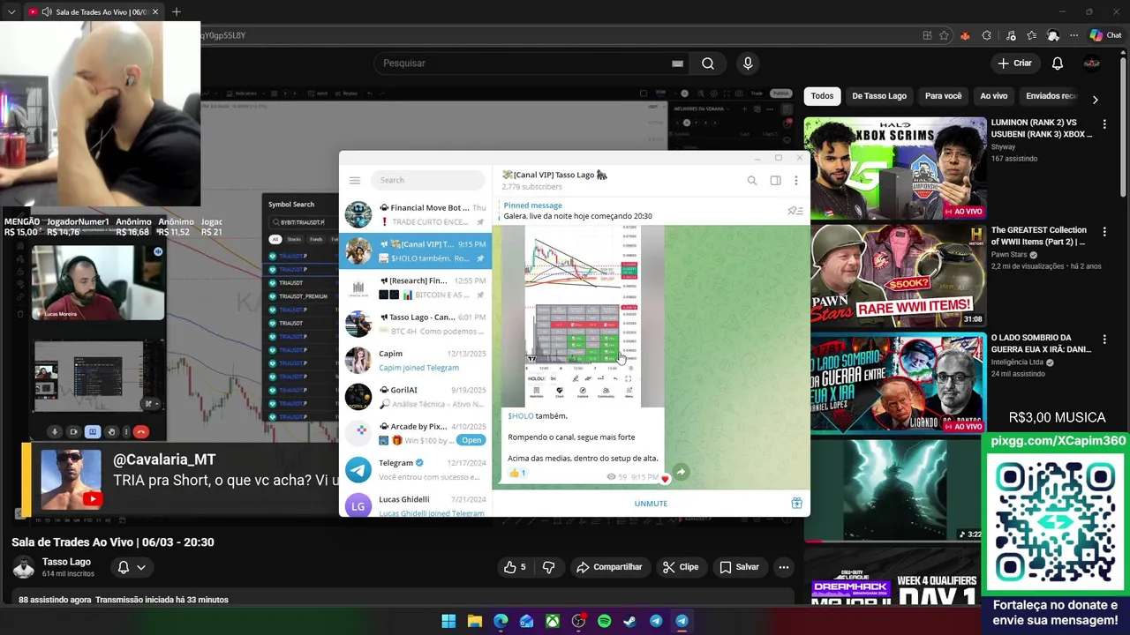Click the Clipe button
The image size is (1130, 635).
point(680,567)
